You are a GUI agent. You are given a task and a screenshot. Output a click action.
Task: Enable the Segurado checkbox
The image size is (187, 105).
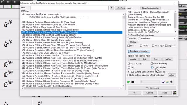[166, 46]
